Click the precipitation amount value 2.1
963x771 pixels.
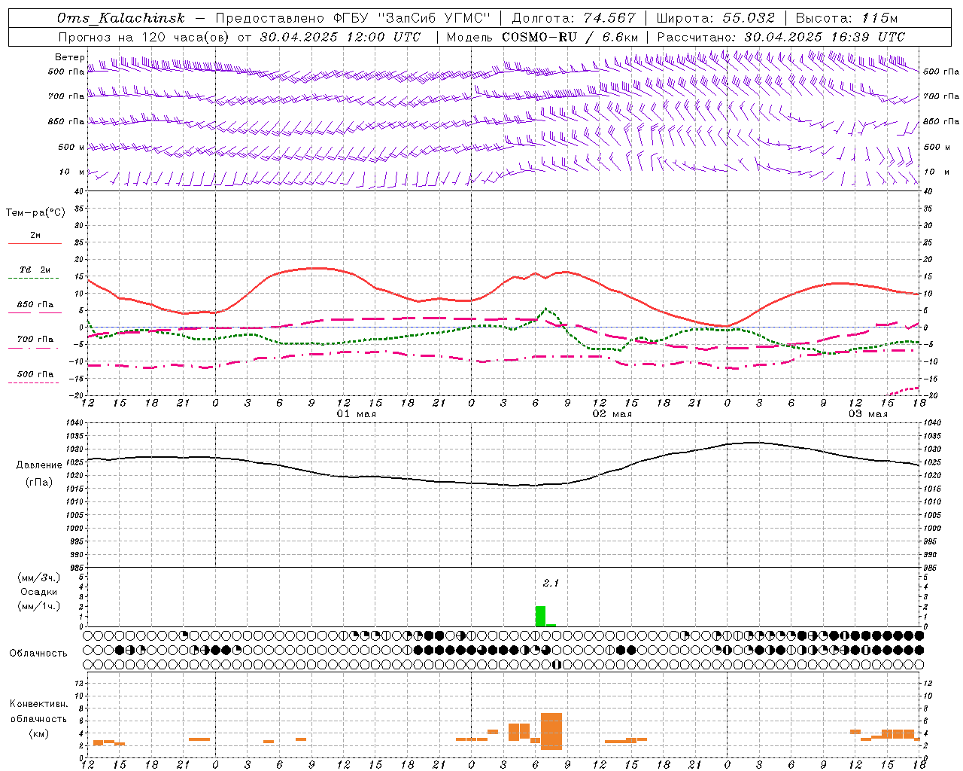point(551,583)
